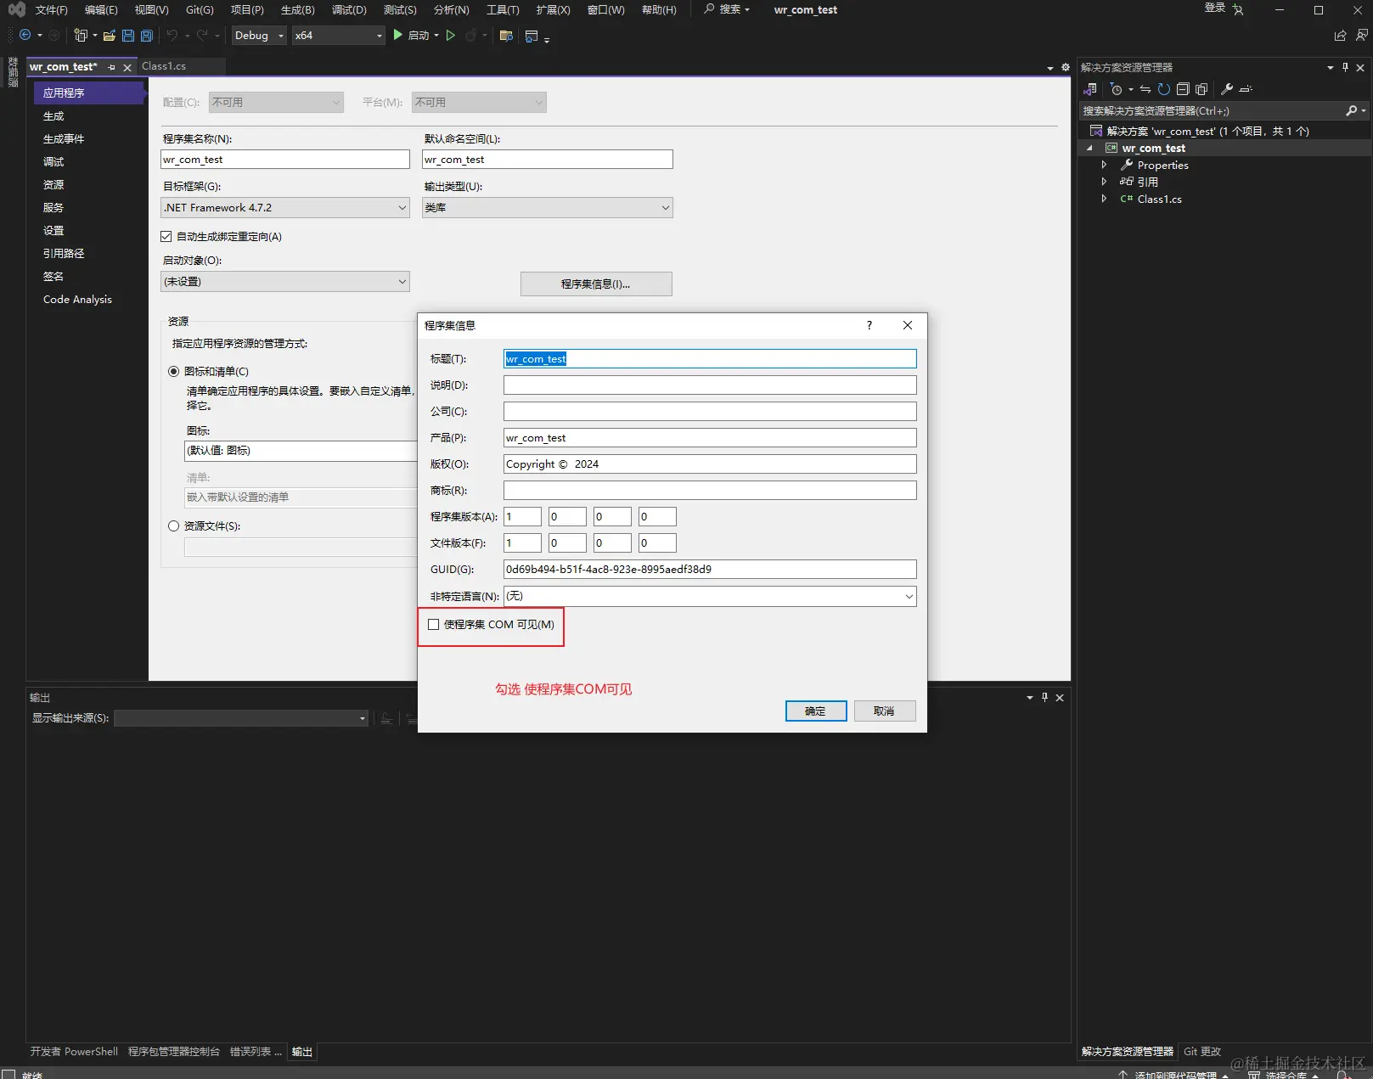Click the Find in Files folder icon
1373x1079 pixels.
click(x=506, y=36)
